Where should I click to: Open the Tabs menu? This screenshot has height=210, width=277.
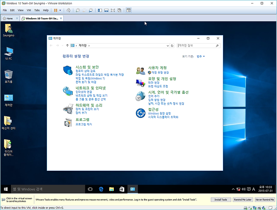(37, 10)
